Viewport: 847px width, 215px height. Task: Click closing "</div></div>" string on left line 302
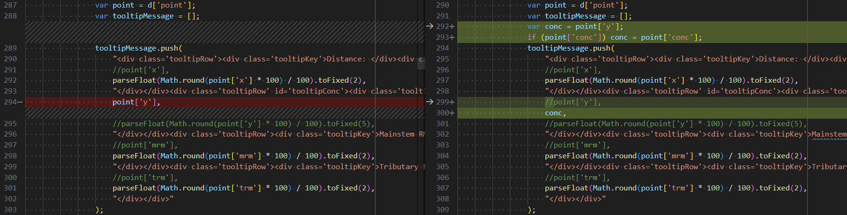(x=143, y=199)
